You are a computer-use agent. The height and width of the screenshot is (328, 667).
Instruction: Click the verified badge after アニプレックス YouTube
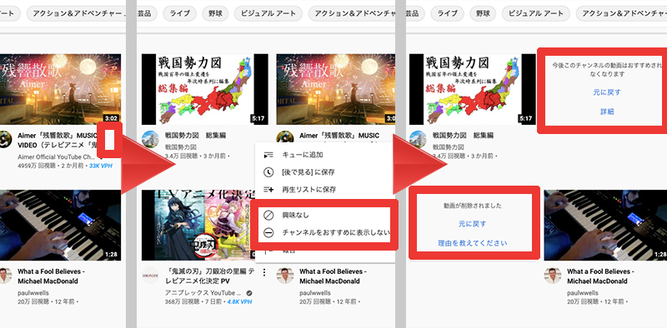[x=249, y=293]
